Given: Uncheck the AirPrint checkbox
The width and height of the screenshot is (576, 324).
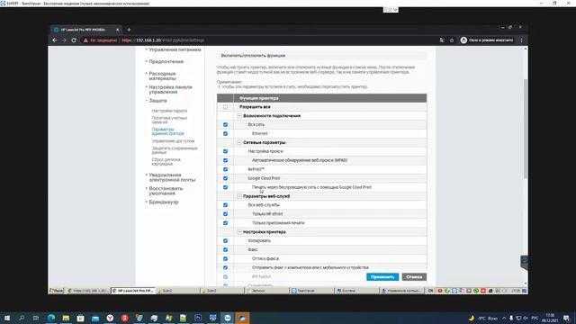Looking at the screenshot, I should [x=225, y=169].
